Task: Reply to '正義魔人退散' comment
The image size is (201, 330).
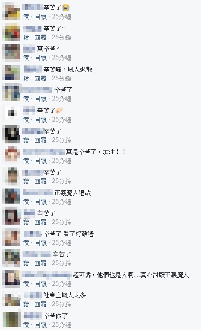Action: [x=41, y=202]
